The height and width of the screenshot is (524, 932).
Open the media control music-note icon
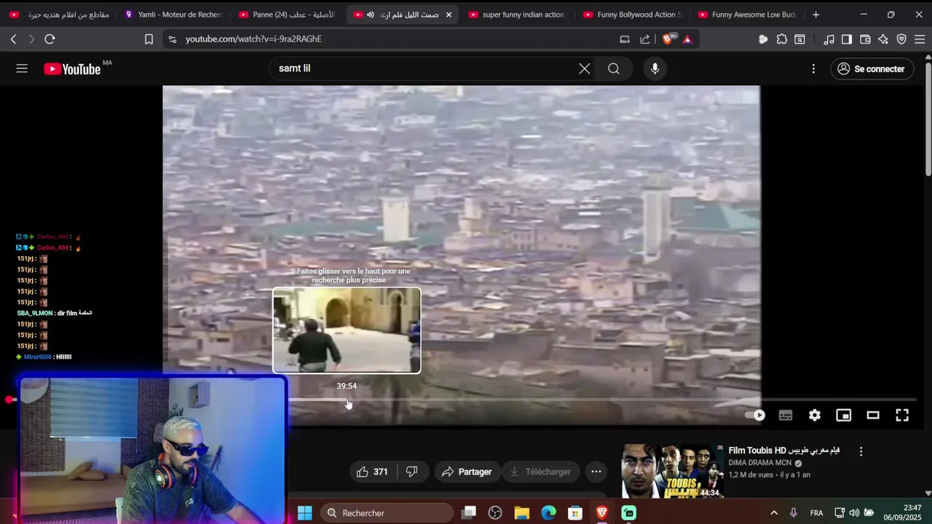[829, 39]
